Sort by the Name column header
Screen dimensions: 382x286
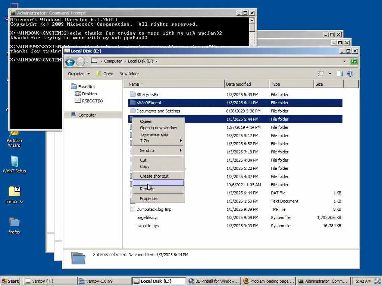point(174,84)
